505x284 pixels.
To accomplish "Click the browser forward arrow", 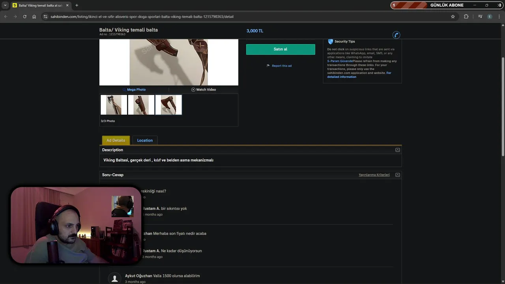I will pos(15,17).
